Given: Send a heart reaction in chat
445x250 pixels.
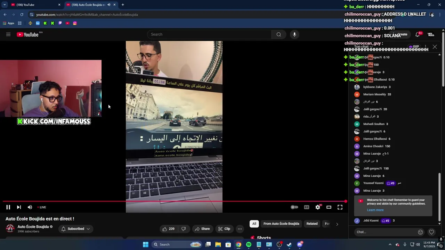Looking at the screenshot, I should coord(431,232).
